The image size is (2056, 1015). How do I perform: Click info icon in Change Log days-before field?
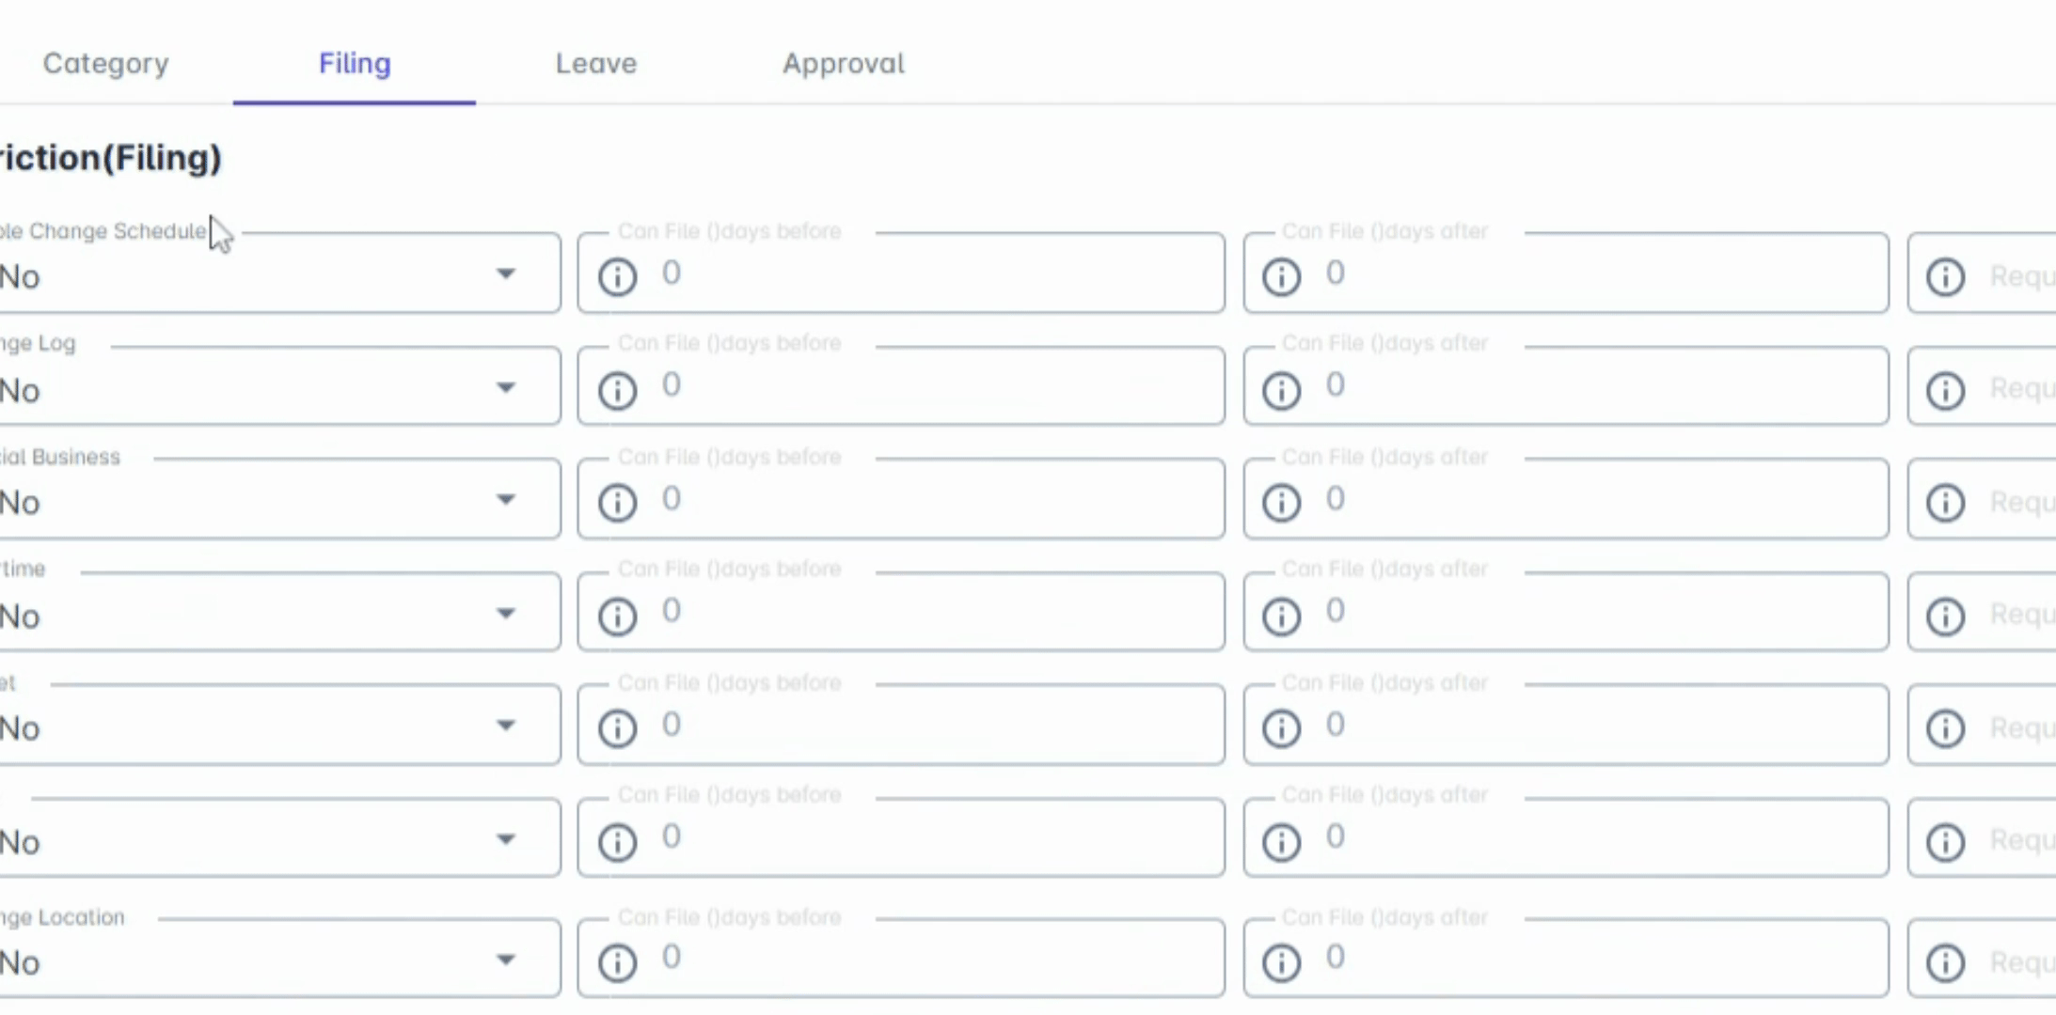pyautogui.click(x=617, y=390)
